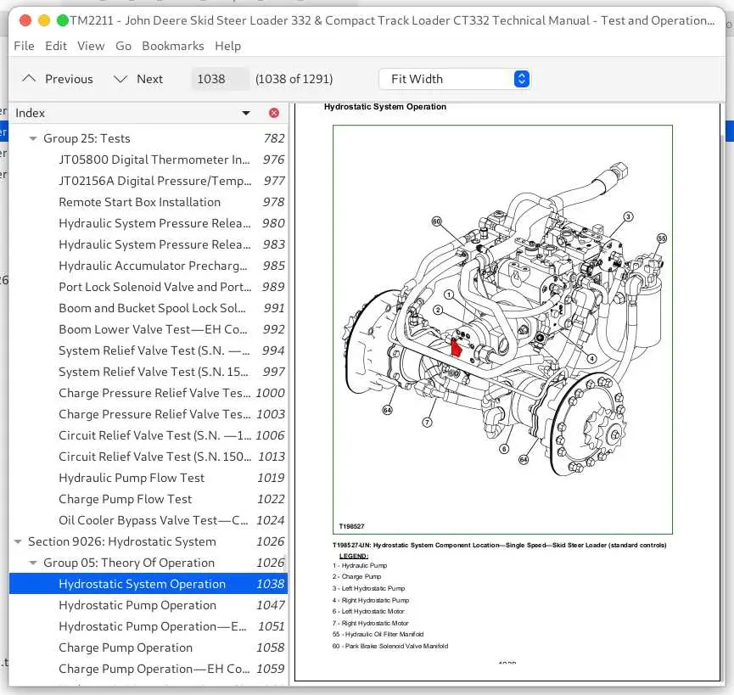Click the Next page down-arrow icon
The width and height of the screenshot is (734, 695).
coord(120,79)
